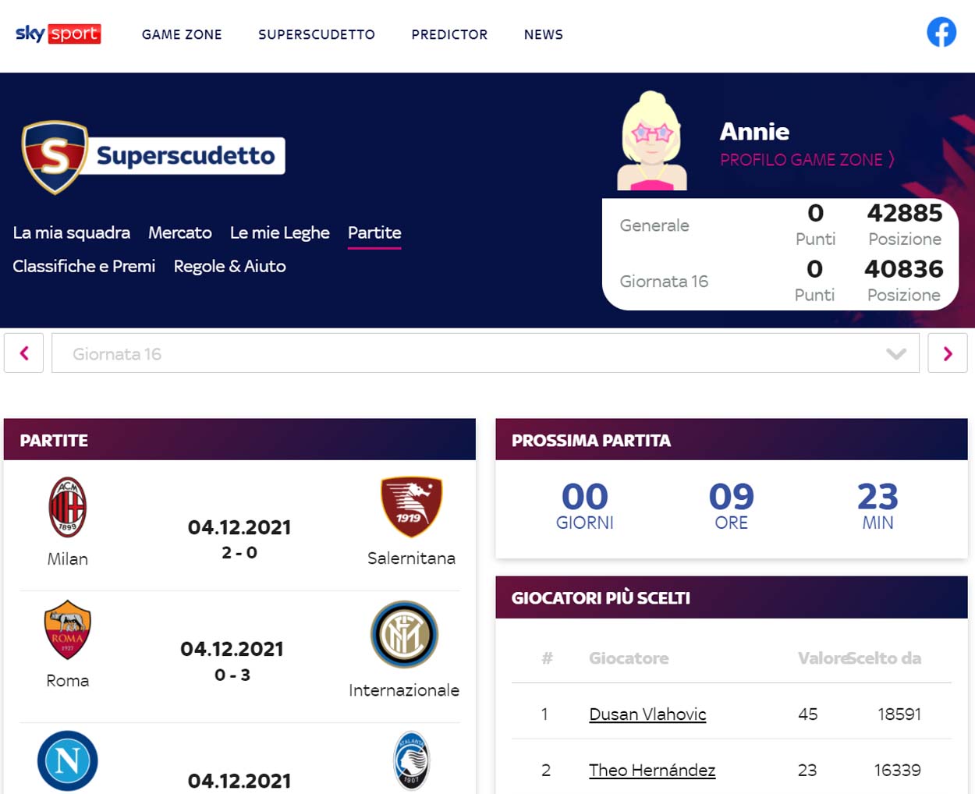Click the Scelto da column header

point(885,658)
